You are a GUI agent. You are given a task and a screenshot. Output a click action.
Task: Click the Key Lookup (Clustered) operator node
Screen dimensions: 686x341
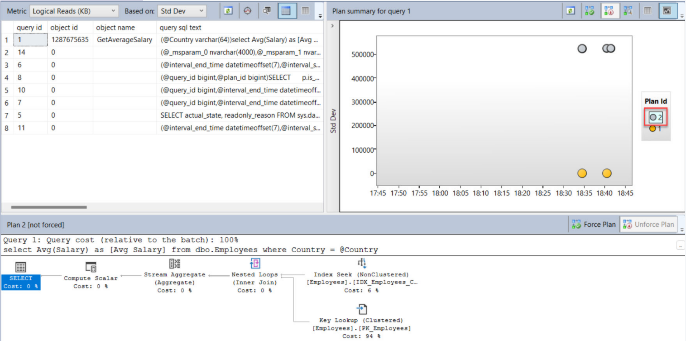coord(361,321)
